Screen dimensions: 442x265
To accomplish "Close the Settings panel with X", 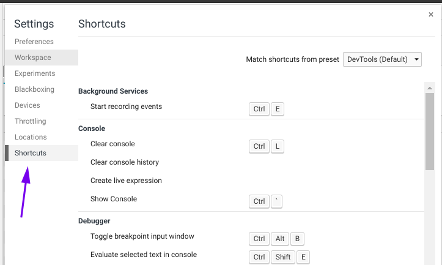I will click(x=430, y=15).
